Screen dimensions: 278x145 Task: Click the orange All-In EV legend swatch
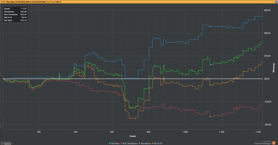click(x=153, y=143)
